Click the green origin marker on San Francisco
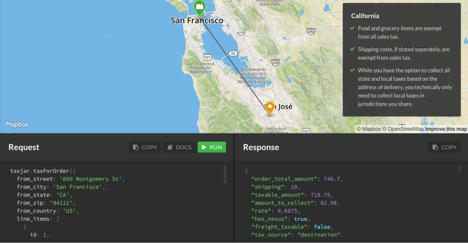Image resolution: width=468 pixels, height=243 pixels. click(199, 7)
